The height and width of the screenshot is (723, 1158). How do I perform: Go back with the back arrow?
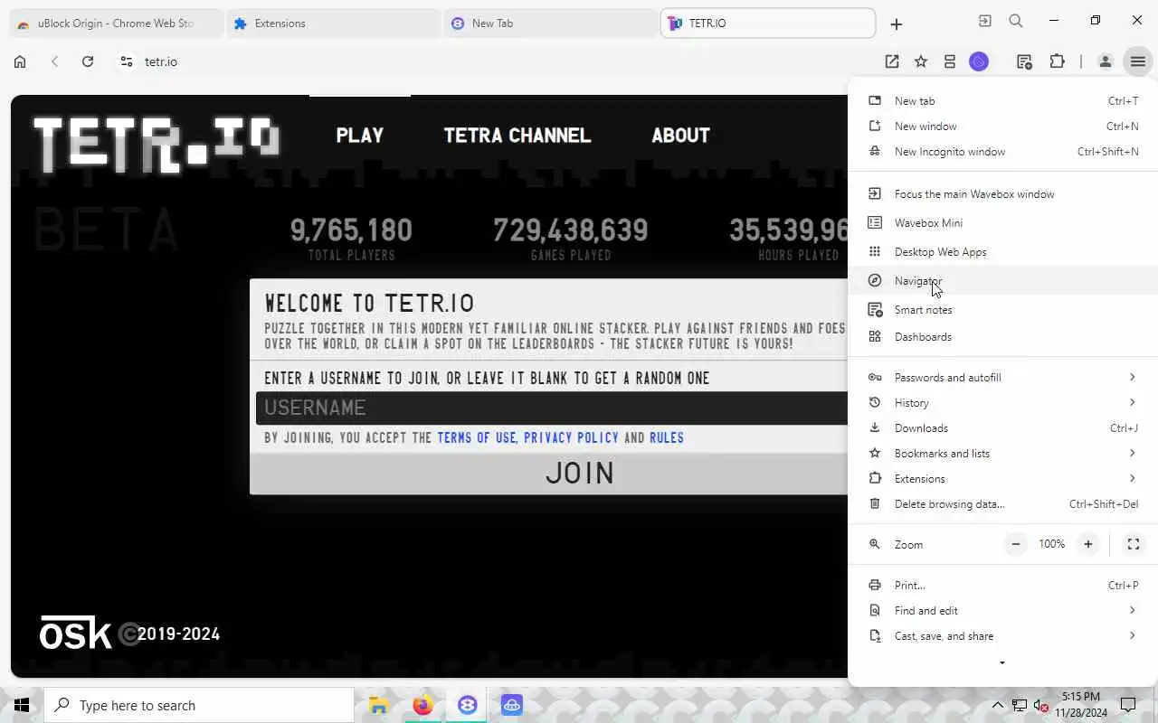[x=55, y=61]
